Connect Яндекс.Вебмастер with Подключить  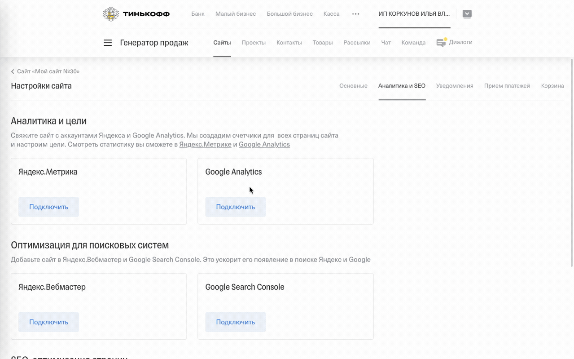pos(49,322)
